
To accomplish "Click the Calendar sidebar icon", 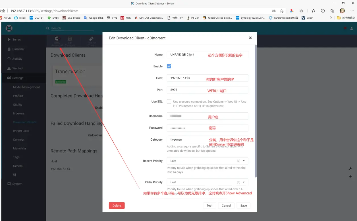I will tap(9, 49).
